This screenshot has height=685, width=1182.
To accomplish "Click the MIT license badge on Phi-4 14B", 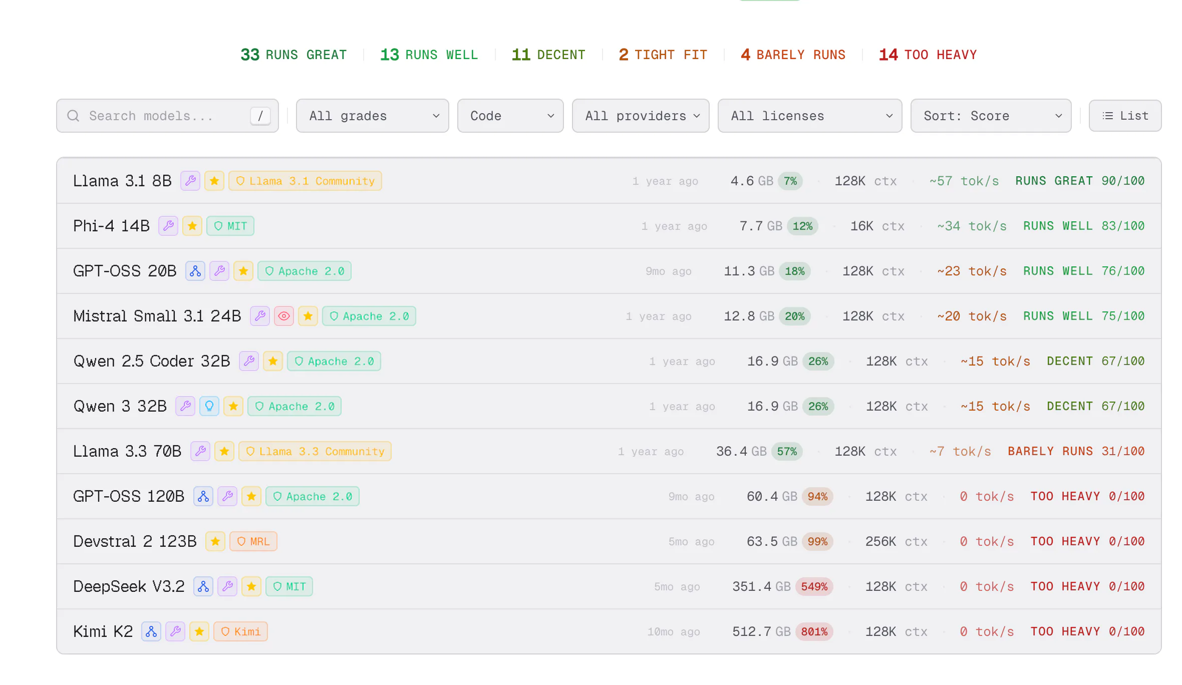I will (230, 226).
